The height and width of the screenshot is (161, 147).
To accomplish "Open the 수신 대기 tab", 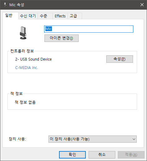I will [28, 16].
